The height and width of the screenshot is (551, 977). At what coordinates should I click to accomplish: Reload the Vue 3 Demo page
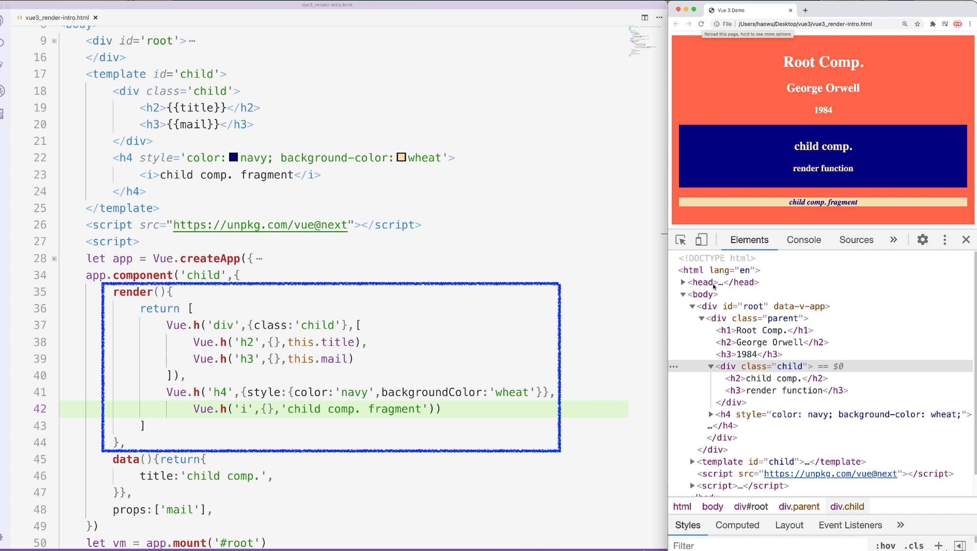[701, 24]
